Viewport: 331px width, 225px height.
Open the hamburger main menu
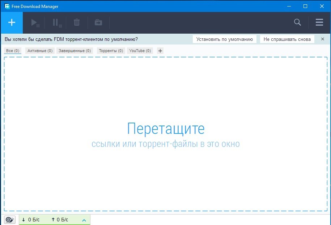(319, 22)
